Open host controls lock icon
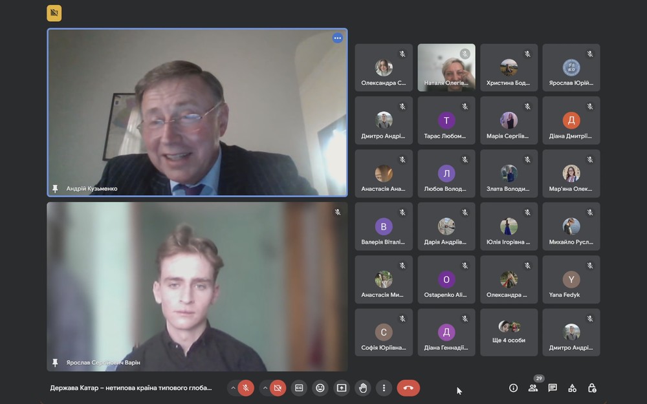Image resolution: width=647 pixels, height=404 pixels. (x=592, y=388)
